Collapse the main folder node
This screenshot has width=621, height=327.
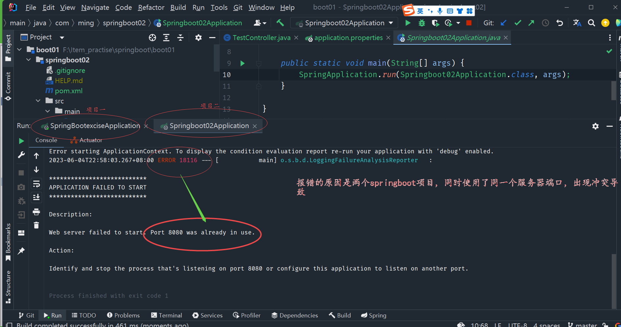[x=48, y=111]
